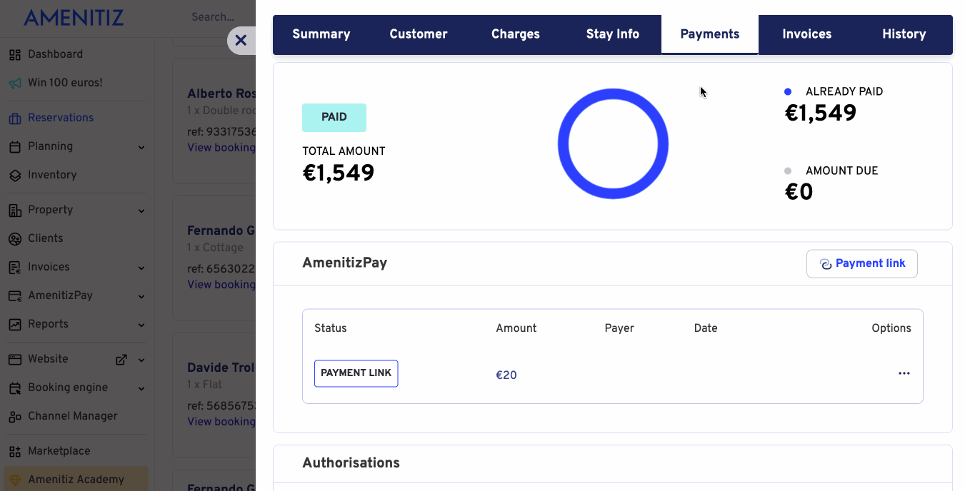Focus the Search field in the header
The height and width of the screenshot is (491, 965).
(213, 17)
